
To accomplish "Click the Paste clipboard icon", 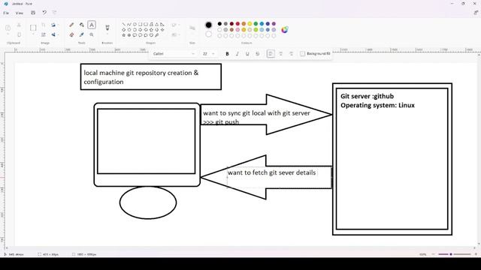I will pyautogui.click(x=8, y=28).
